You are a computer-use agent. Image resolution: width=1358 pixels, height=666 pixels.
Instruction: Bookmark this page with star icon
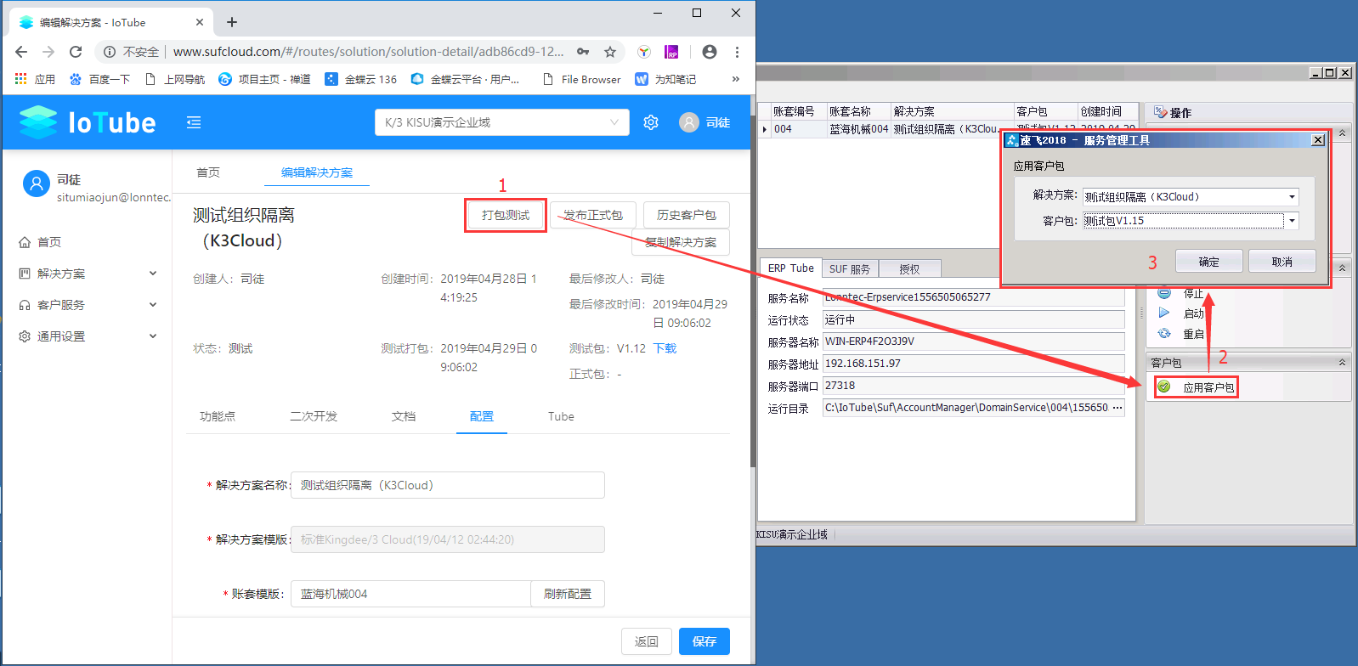[x=610, y=52]
